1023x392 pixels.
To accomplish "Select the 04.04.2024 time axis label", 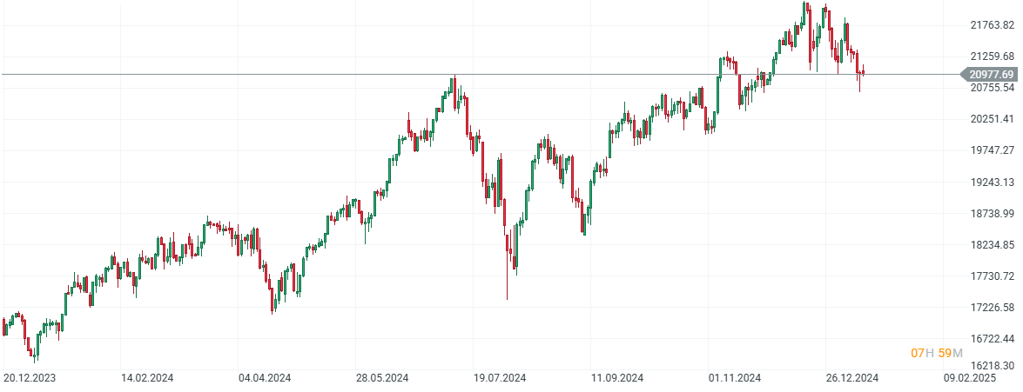I will click(265, 378).
